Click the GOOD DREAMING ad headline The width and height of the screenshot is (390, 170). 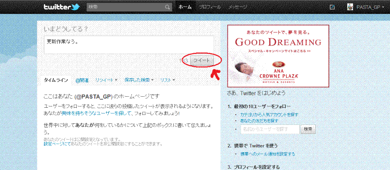(278, 42)
